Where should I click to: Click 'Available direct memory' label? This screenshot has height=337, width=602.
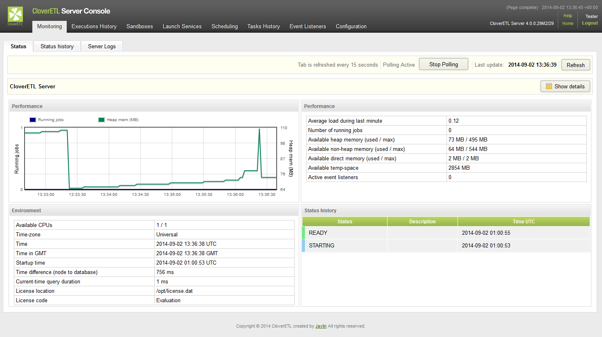click(x=352, y=158)
